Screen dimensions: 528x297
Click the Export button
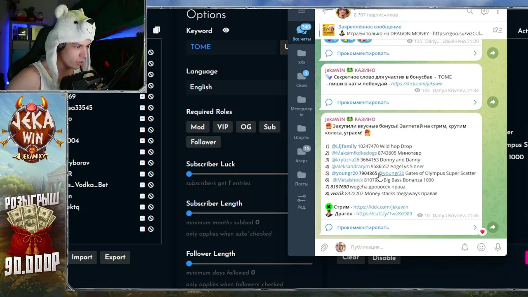[115, 257]
